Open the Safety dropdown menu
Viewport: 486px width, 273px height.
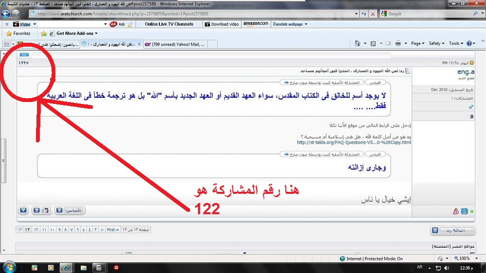click(x=436, y=43)
